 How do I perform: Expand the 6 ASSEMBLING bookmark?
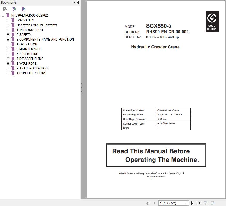8,54
